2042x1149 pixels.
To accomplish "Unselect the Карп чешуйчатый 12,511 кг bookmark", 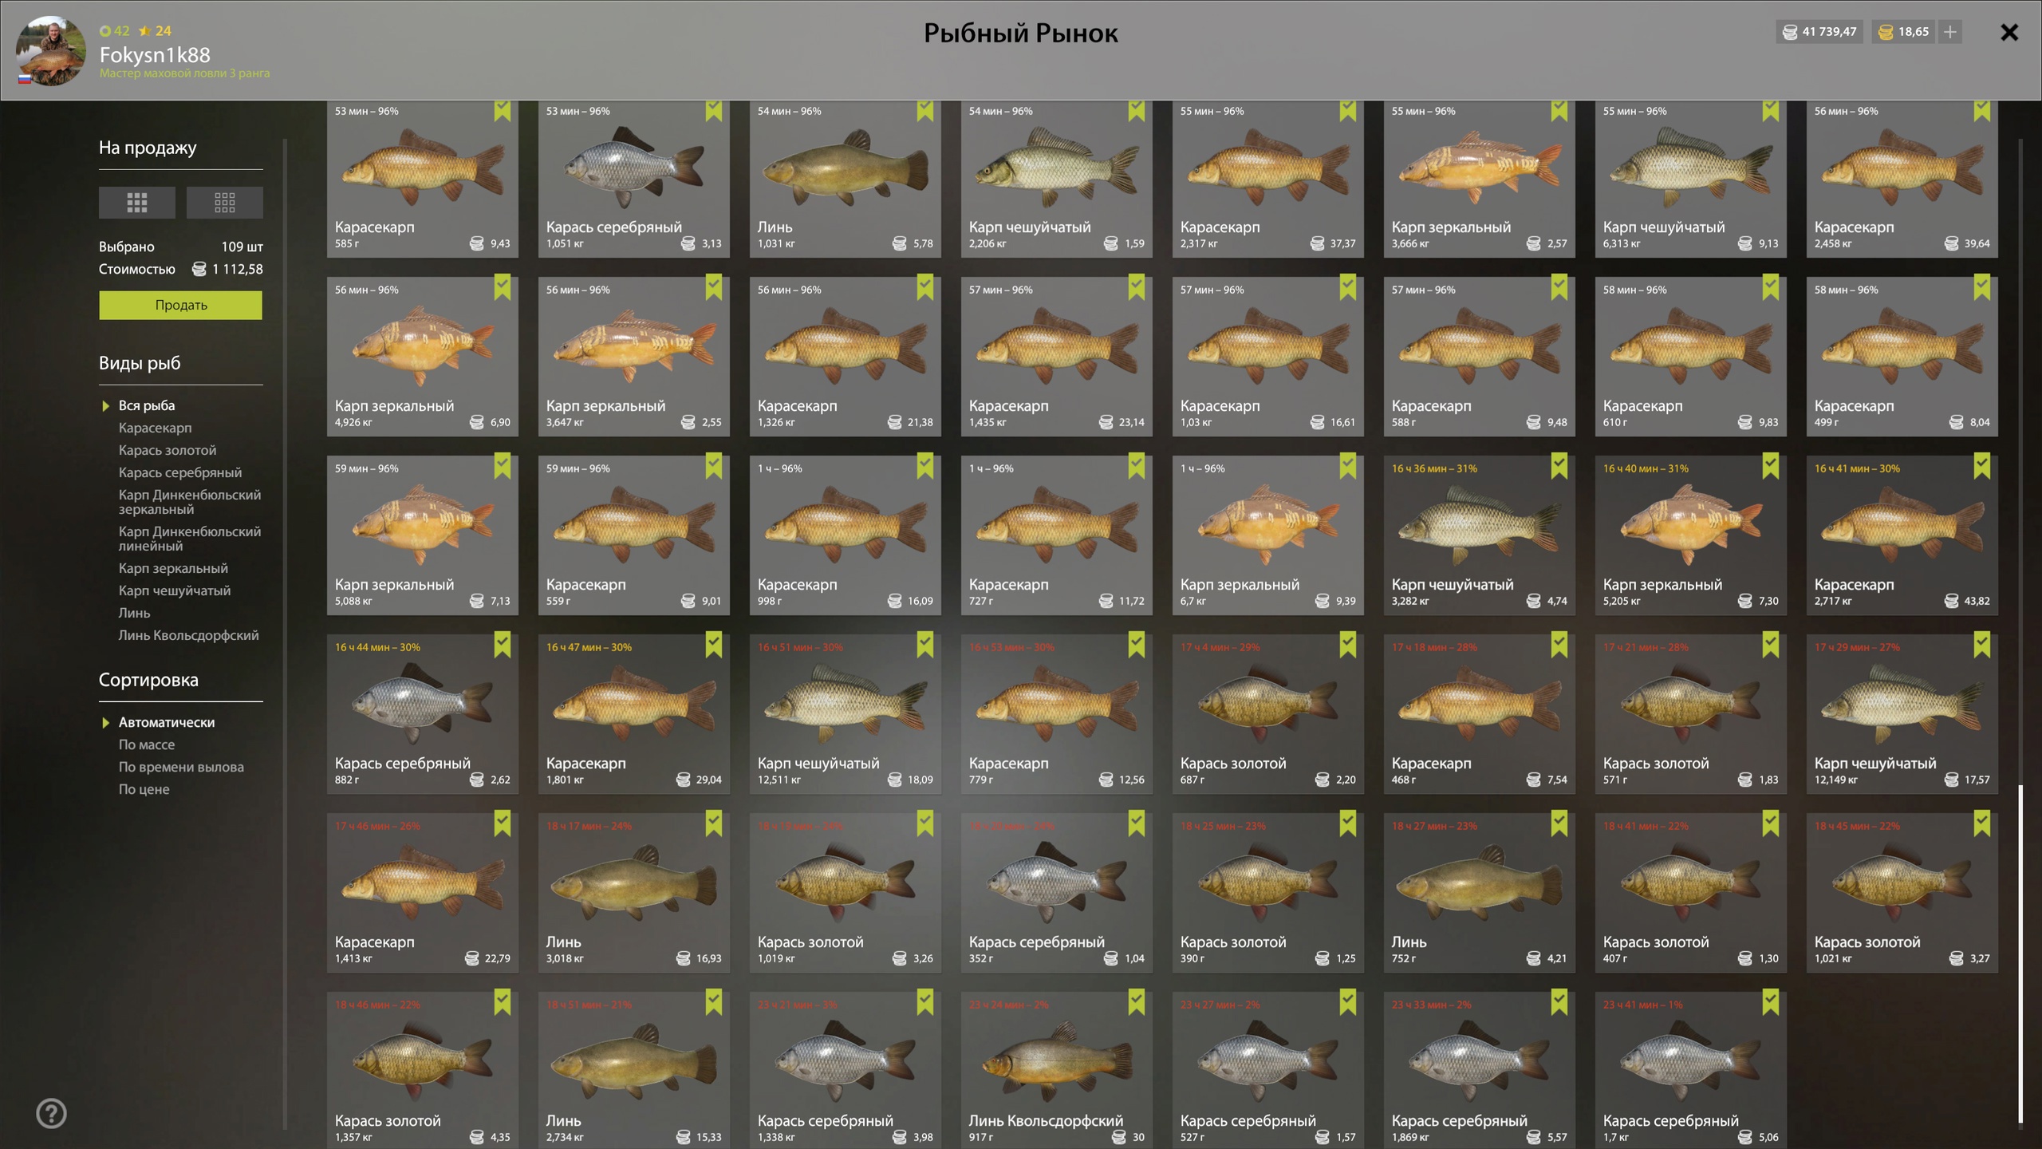I will point(924,645).
